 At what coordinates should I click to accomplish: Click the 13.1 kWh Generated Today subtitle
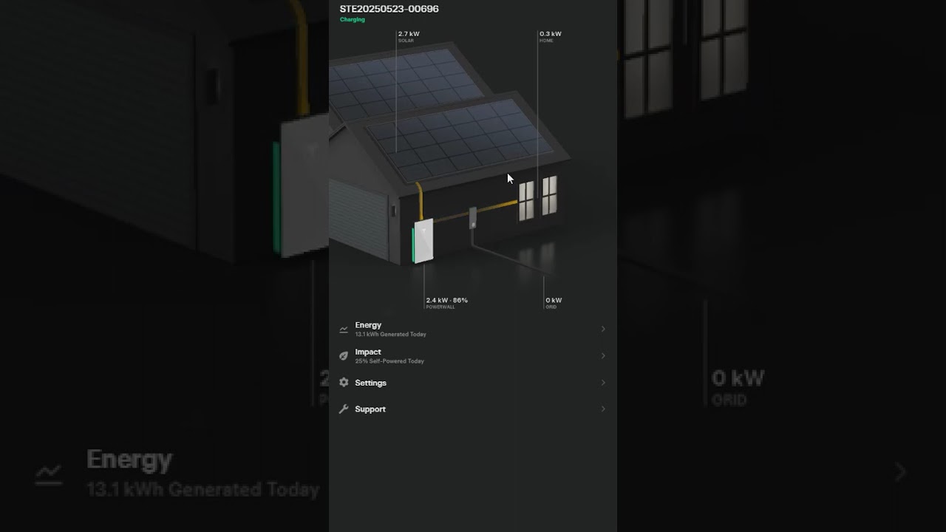391,335
